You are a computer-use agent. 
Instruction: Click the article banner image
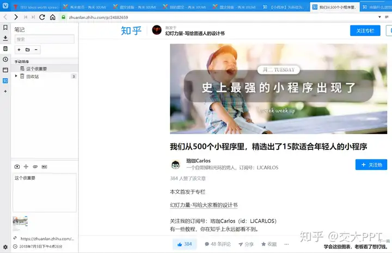coord(279,88)
